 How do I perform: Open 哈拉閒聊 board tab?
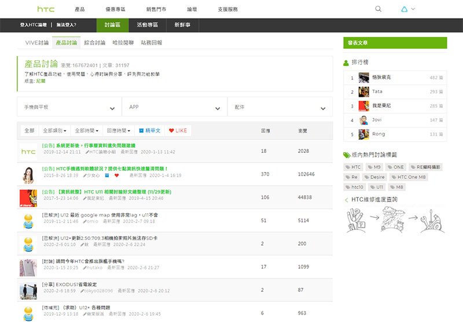pos(123,43)
